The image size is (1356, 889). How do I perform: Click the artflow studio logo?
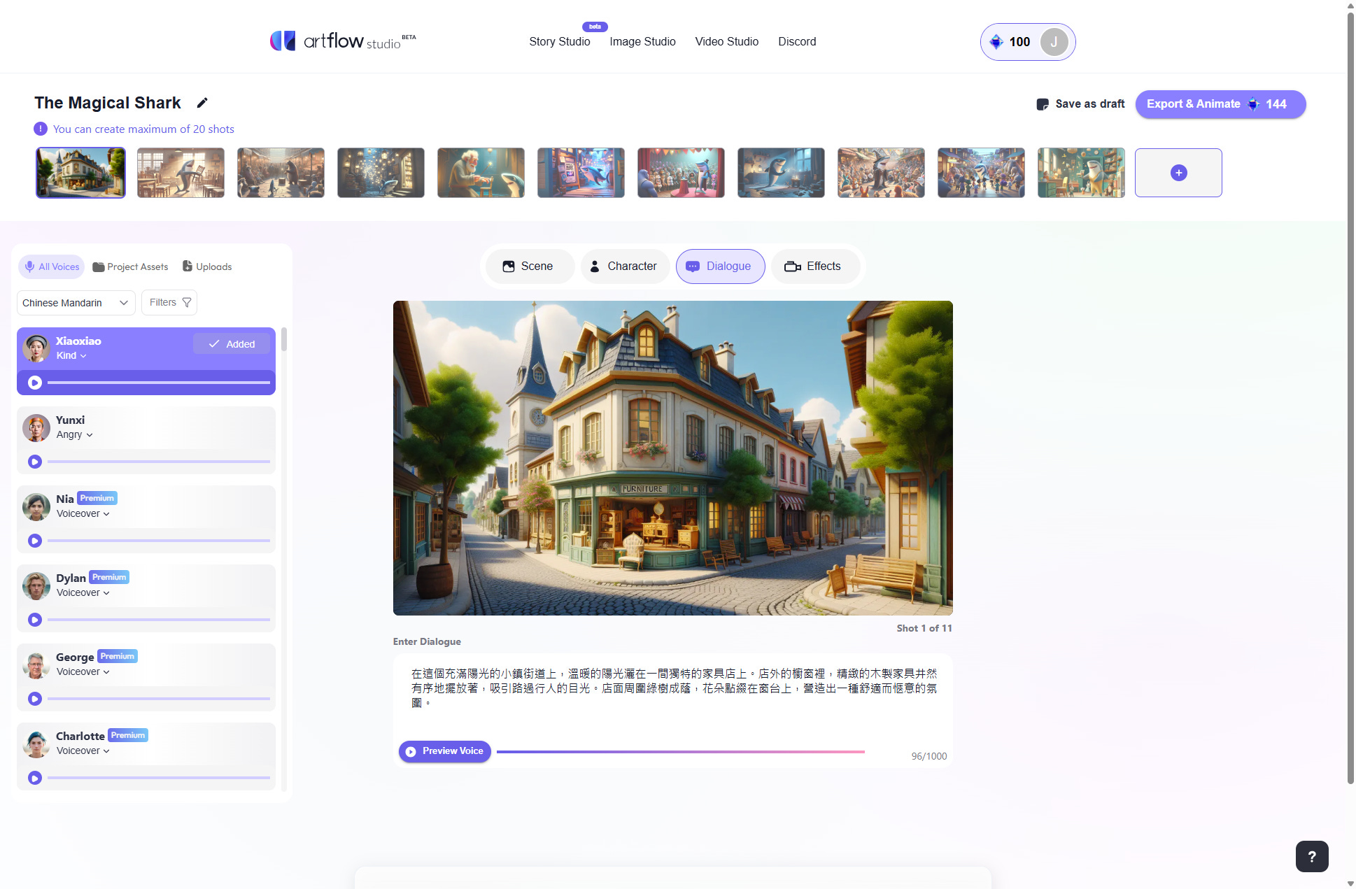click(x=343, y=41)
